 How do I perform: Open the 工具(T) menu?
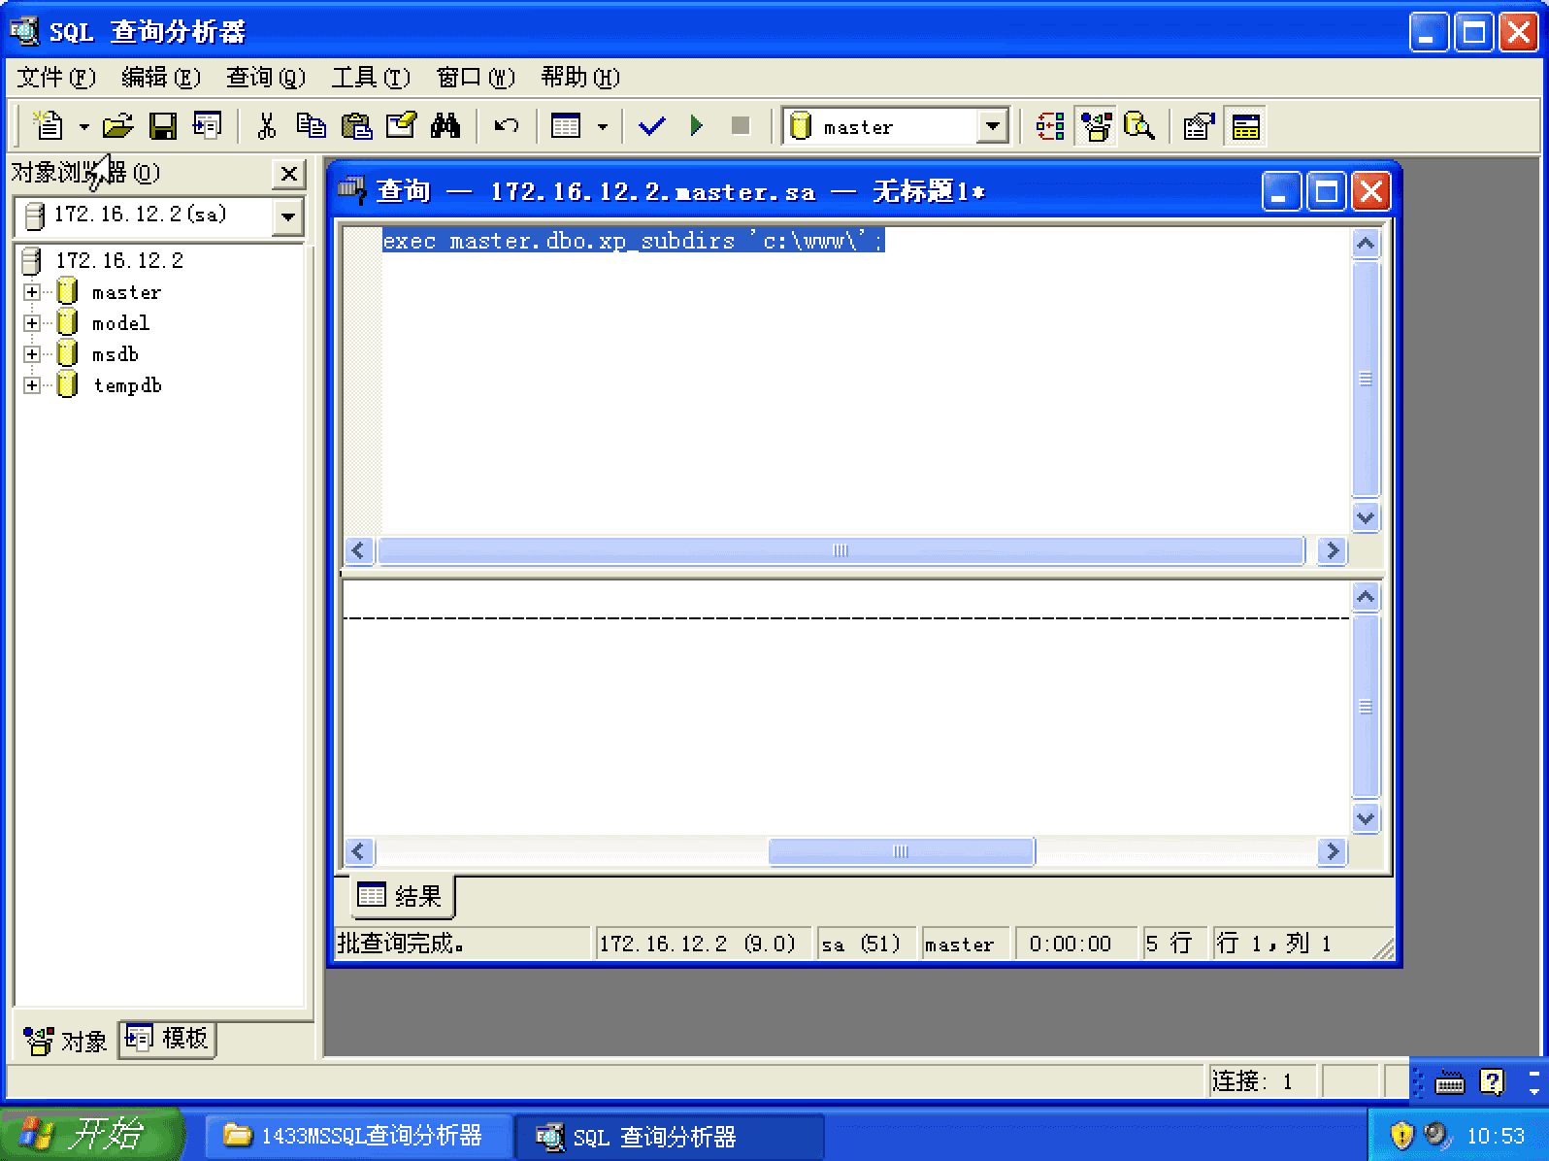[x=371, y=78]
